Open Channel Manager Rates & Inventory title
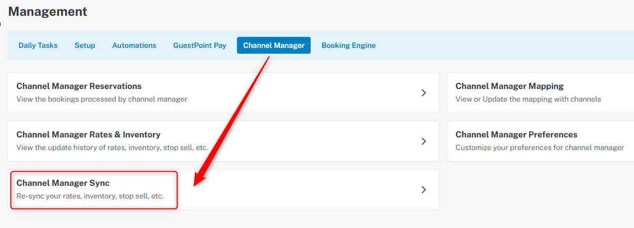 pos(88,134)
